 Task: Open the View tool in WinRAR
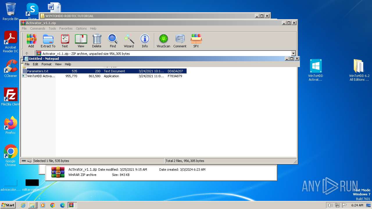point(81,41)
